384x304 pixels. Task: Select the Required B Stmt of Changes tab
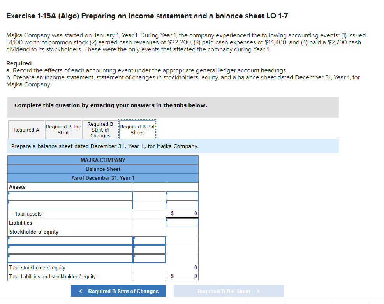click(x=100, y=129)
